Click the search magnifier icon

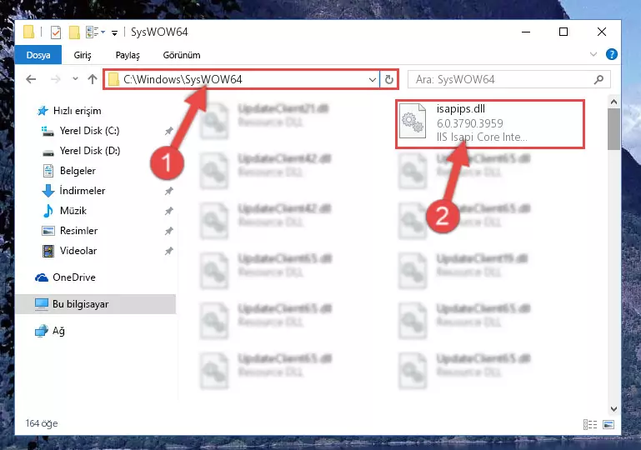point(598,79)
